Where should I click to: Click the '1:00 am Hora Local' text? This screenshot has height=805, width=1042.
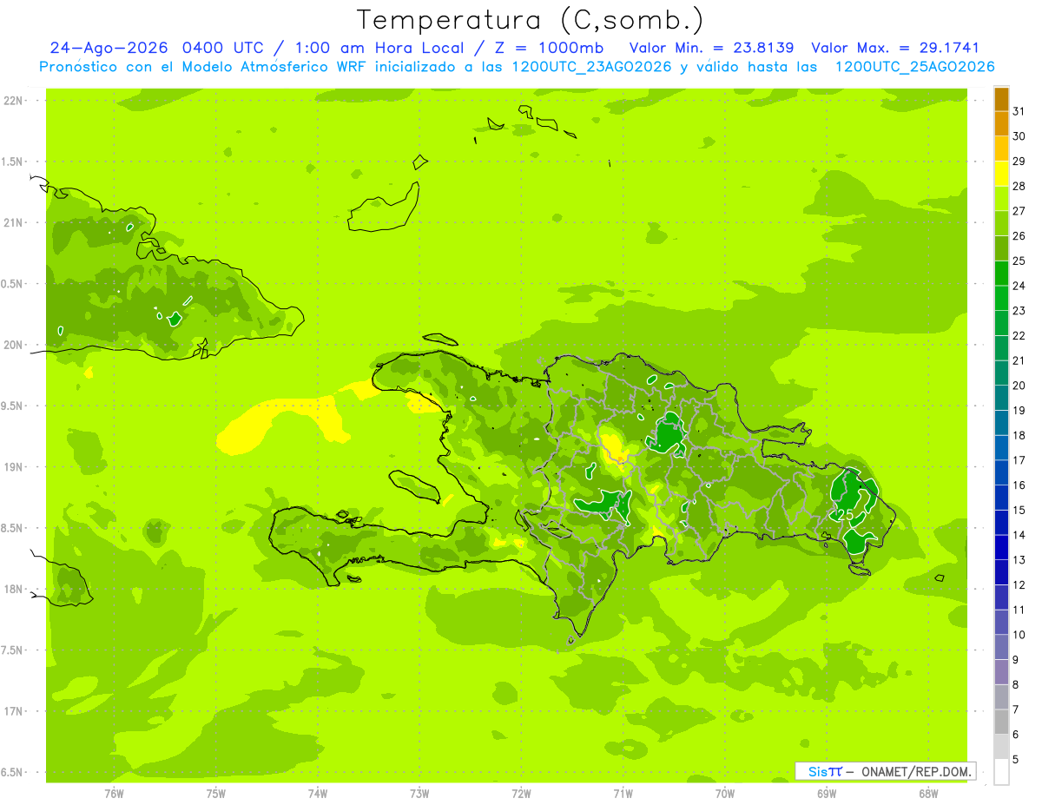pos(380,48)
